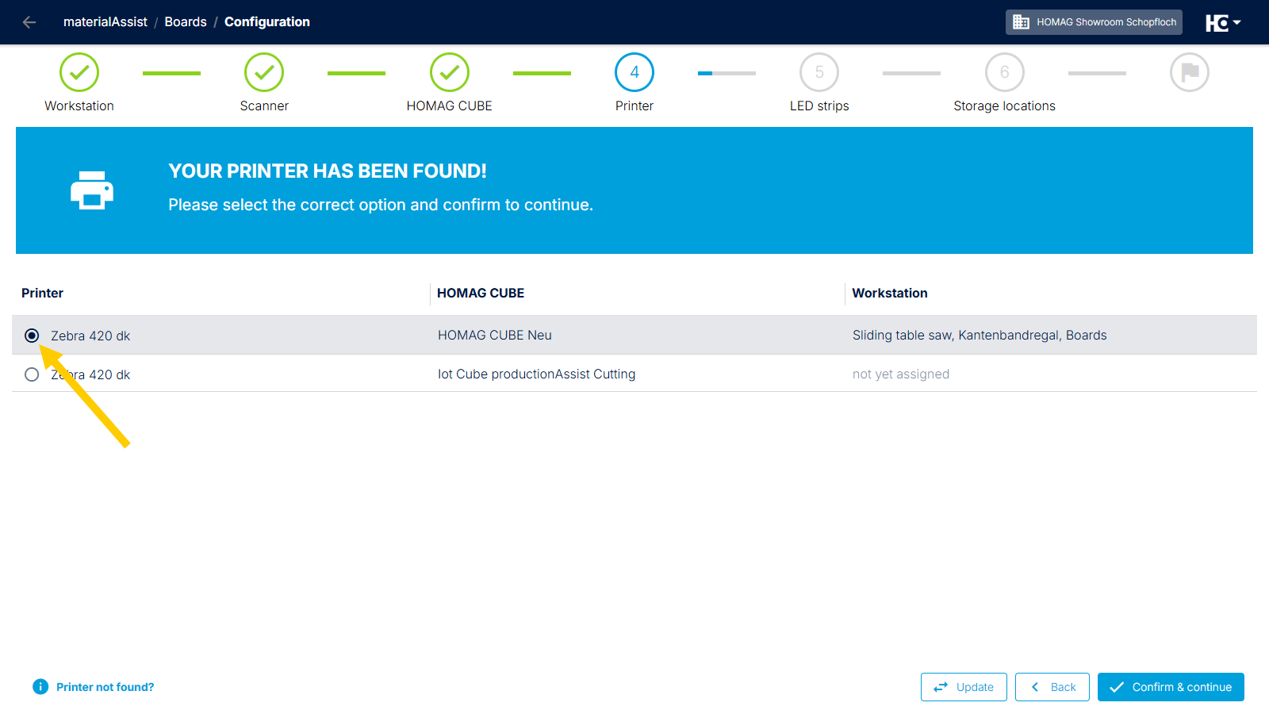This screenshot has height=714, width=1269.
Task: Click the Storage locations step 6 circle
Action: (1005, 72)
